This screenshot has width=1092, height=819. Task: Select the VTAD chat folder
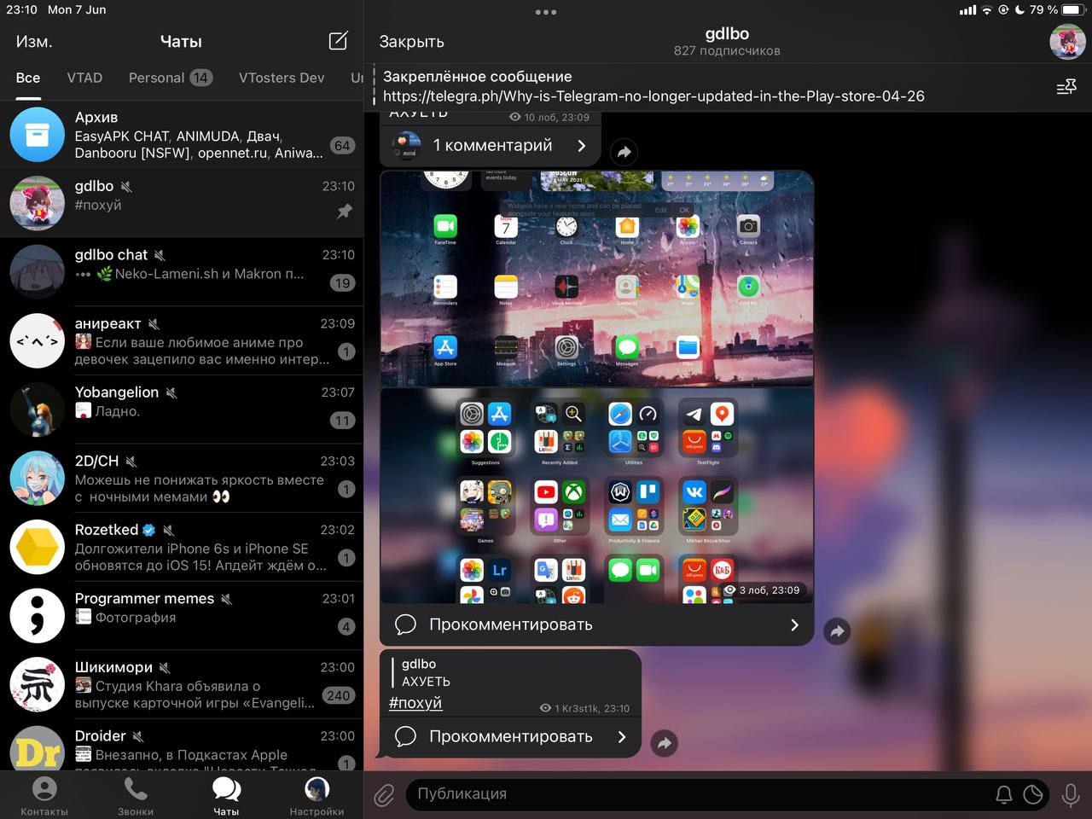click(84, 78)
